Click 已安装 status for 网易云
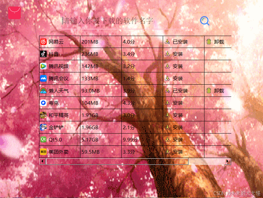Viewport: 263px width, 198px height. pos(176,42)
